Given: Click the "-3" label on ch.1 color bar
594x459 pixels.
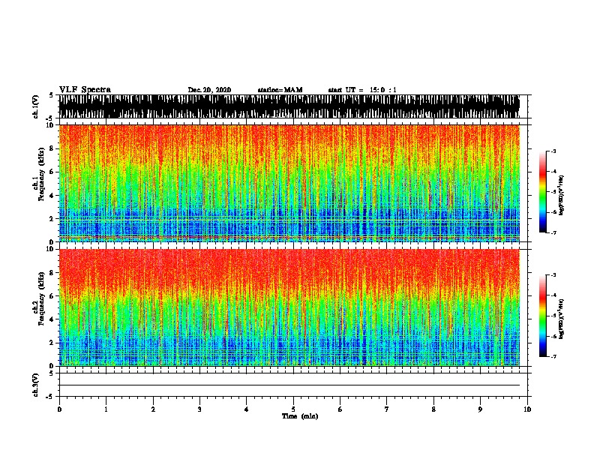Looking at the screenshot, I should [x=553, y=151].
